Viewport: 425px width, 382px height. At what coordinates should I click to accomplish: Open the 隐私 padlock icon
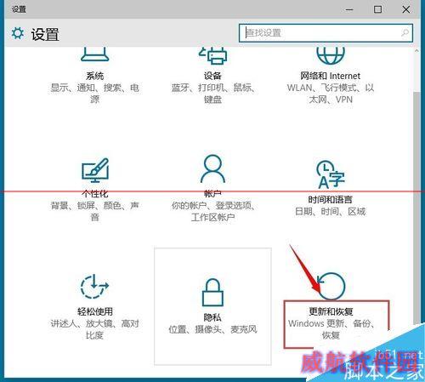(x=212, y=292)
